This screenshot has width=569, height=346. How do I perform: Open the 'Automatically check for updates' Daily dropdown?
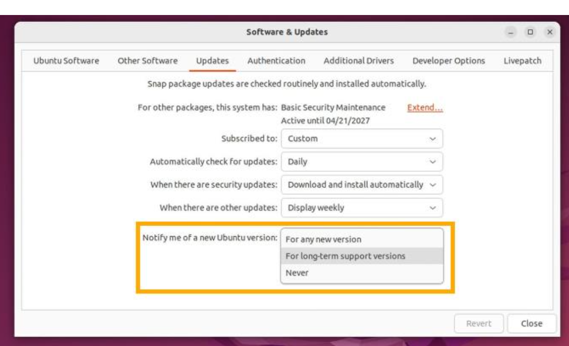pos(362,162)
